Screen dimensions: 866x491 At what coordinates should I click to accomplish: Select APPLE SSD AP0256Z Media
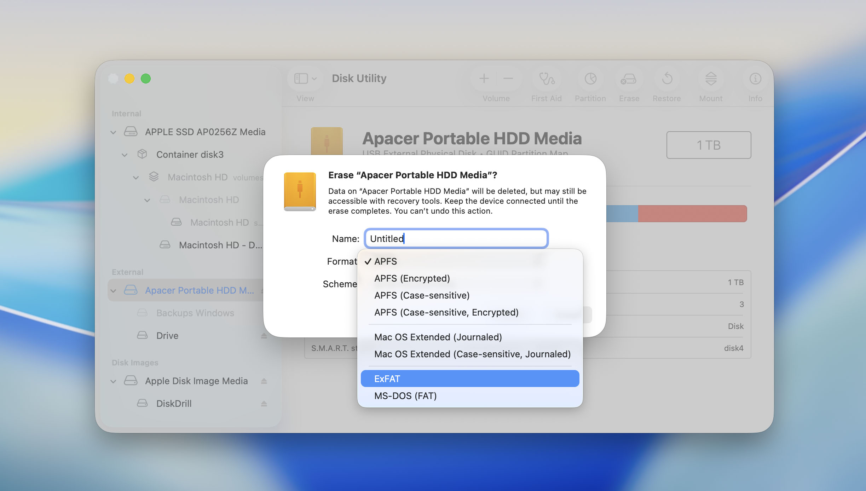tap(205, 132)
